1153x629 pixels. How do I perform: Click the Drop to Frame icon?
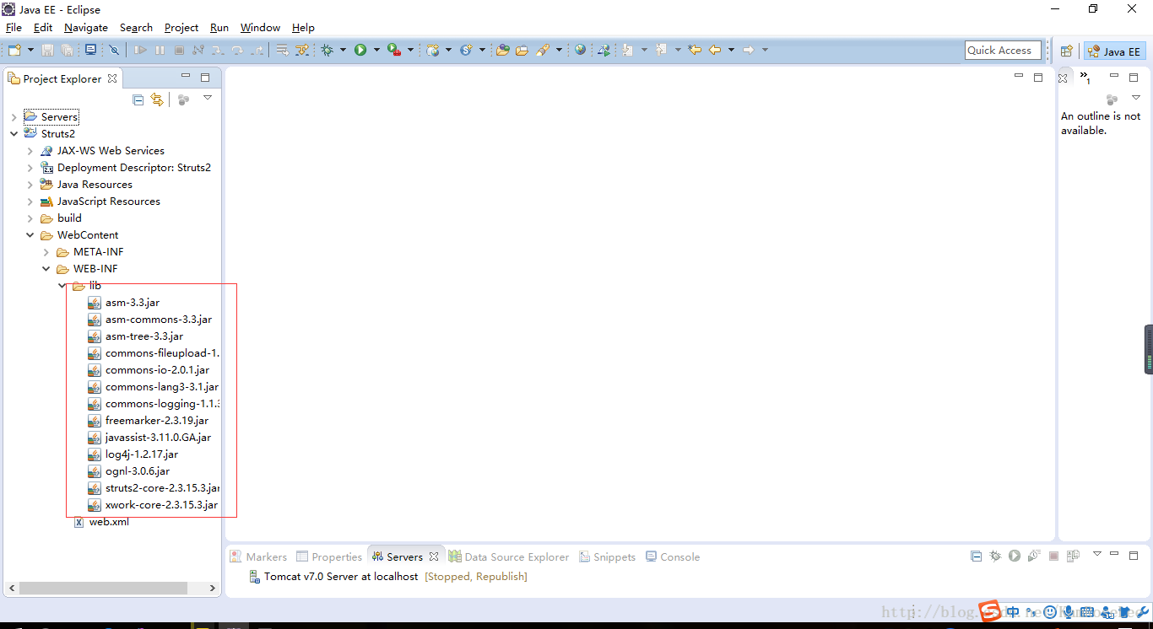(x=282, y=50)
